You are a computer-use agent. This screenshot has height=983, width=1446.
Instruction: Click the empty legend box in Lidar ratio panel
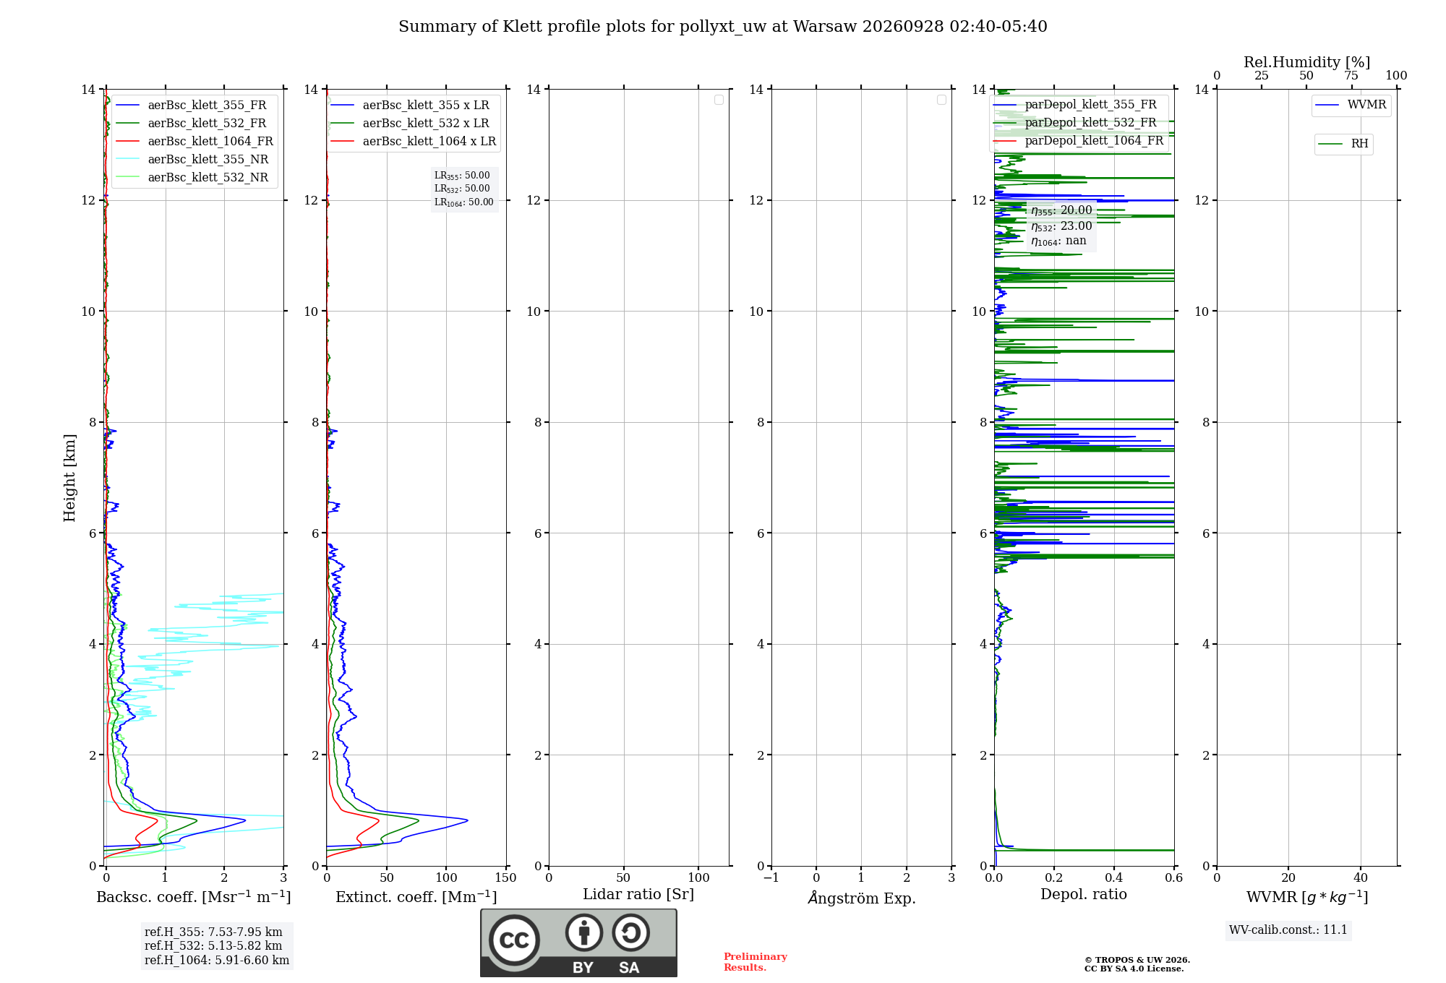[x=719, y=100]
